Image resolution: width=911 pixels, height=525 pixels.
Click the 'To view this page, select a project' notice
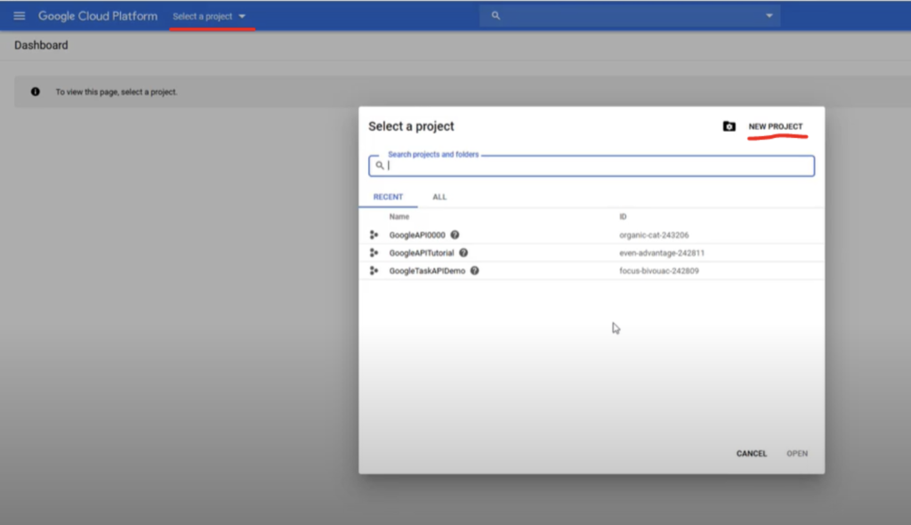(x=117, y=92)
